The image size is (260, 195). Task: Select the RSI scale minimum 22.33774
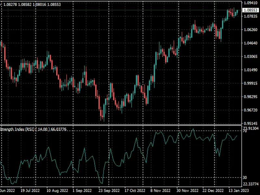251,184
